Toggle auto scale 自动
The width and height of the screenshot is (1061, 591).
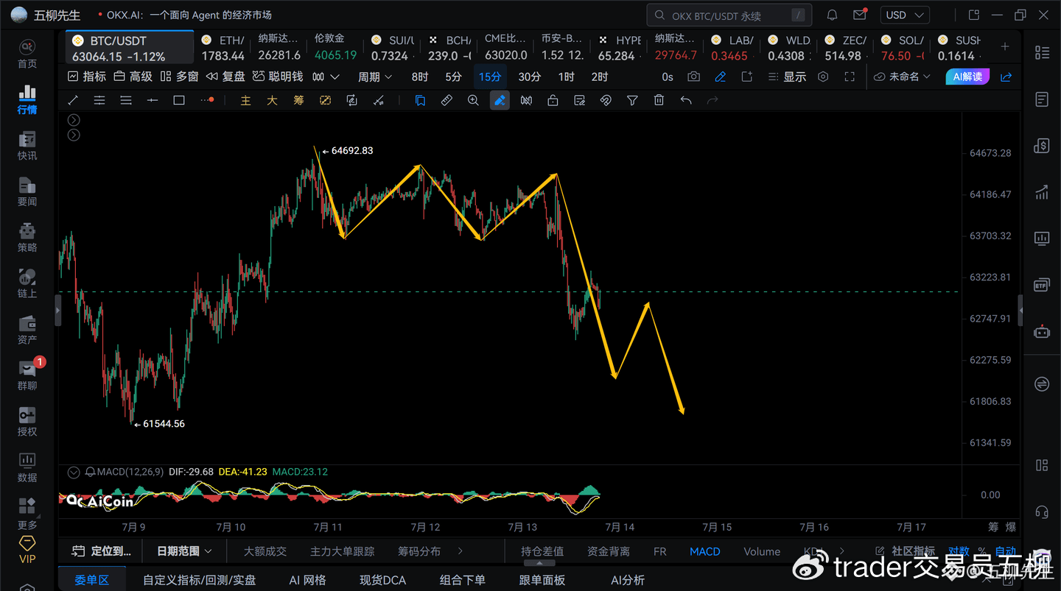click(x=1006, y=551)
